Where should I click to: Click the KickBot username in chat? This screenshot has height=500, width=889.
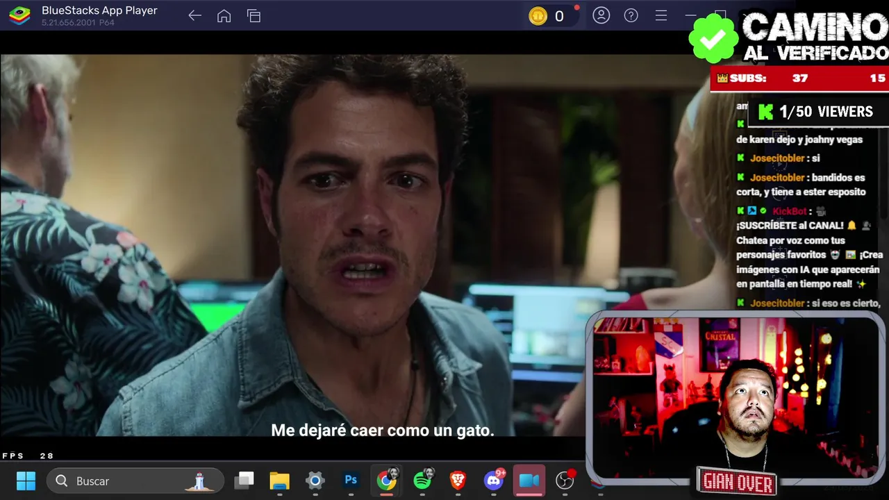[790, 211]
